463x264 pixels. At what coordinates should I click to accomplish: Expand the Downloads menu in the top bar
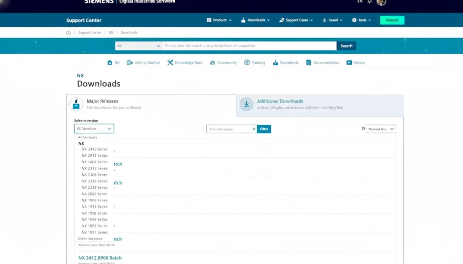point(256,20)
